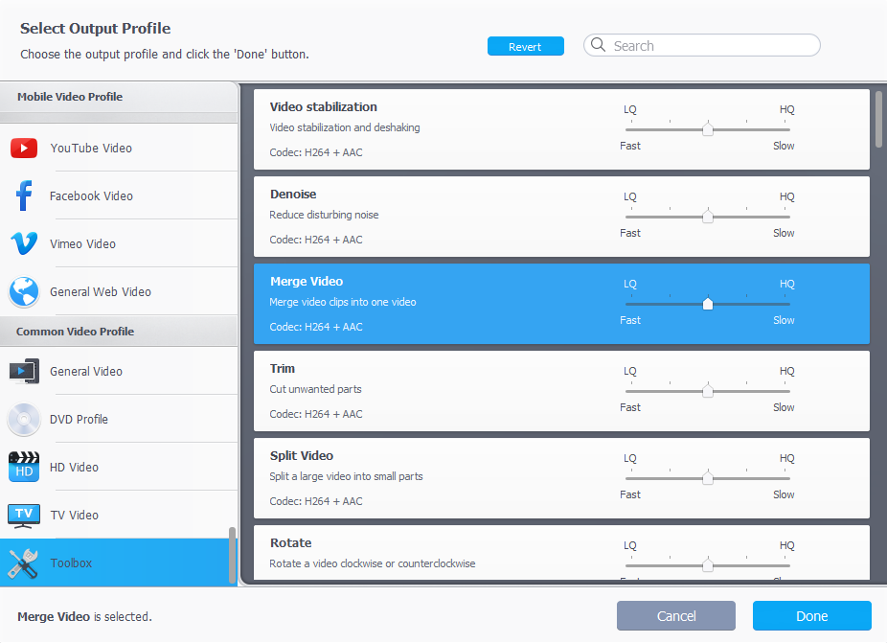Screen dimensions: 887x643
Task: Click the profile list vertical scrollbar
Action: 878,119
